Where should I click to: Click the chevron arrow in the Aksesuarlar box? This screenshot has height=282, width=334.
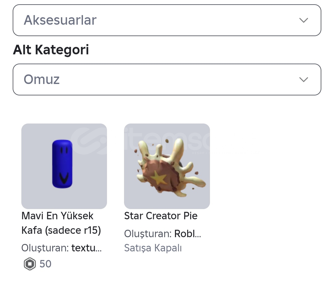(304, 20)
